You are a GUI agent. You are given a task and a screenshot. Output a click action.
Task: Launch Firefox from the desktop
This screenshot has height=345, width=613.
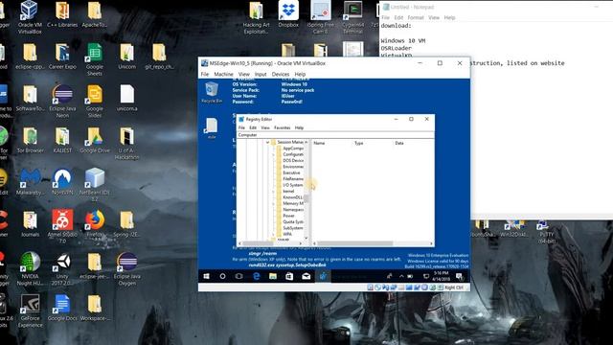pyautogui.click(x=95, y=223)
